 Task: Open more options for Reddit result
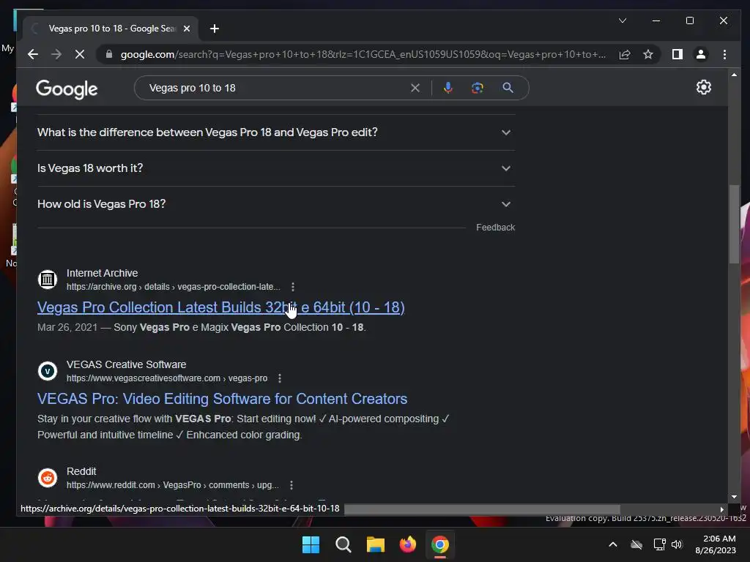coord(292,485)
